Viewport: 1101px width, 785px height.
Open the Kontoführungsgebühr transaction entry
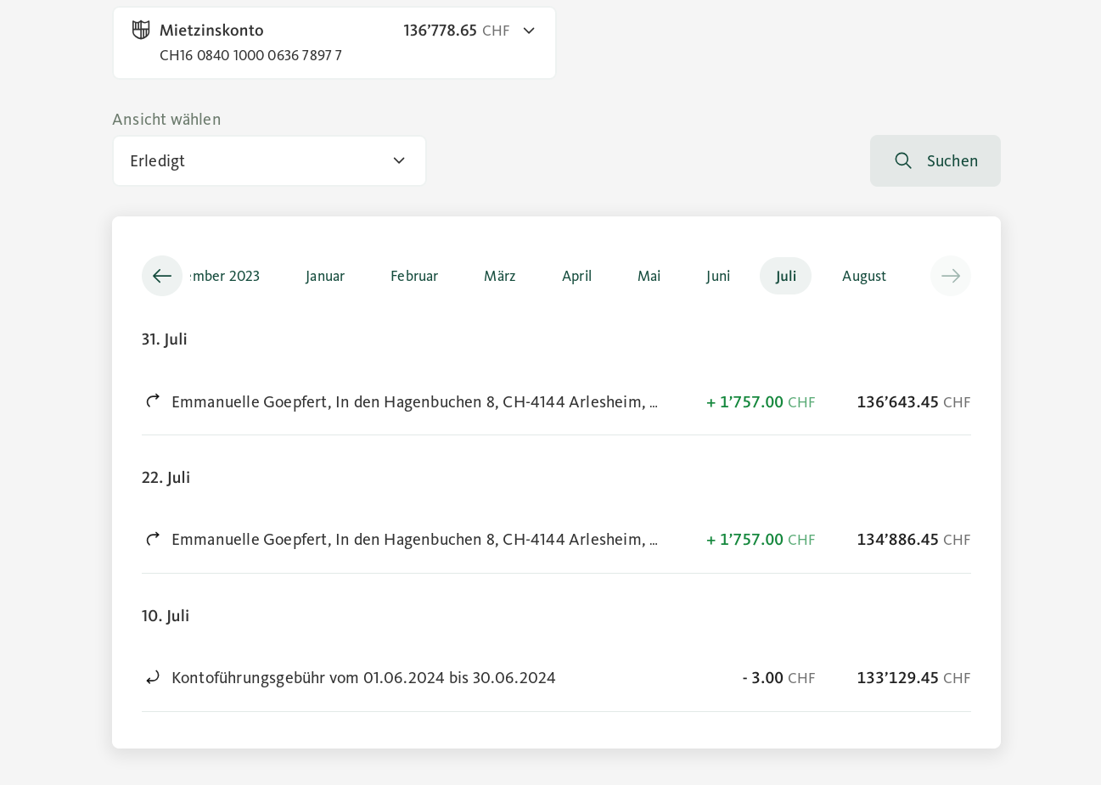pos(556,678)
